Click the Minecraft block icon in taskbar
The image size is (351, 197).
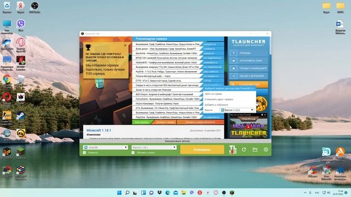[x=232, y=193]
